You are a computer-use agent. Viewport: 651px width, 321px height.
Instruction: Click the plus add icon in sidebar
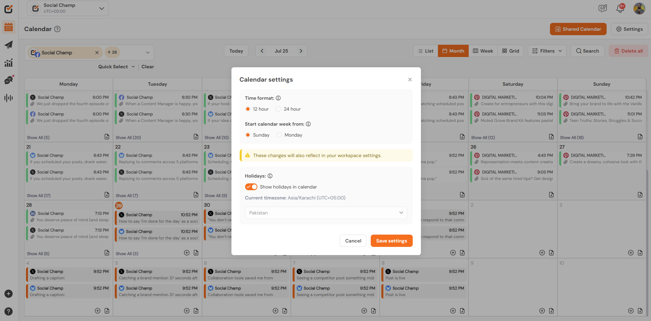[9, 294]
